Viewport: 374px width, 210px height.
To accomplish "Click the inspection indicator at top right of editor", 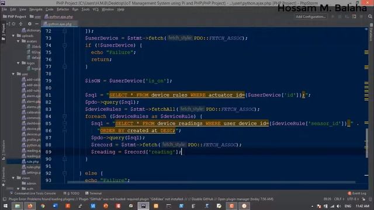I will click(366, 29).
